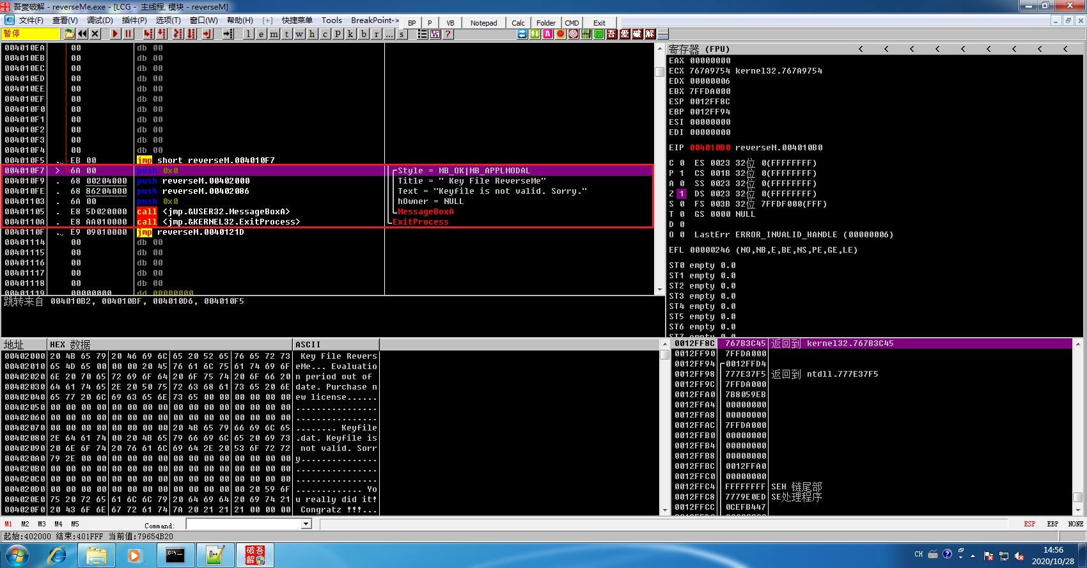Open the BreakPoint-> dropdown menu
1087x568 pixels.
(x=375, y=20)
